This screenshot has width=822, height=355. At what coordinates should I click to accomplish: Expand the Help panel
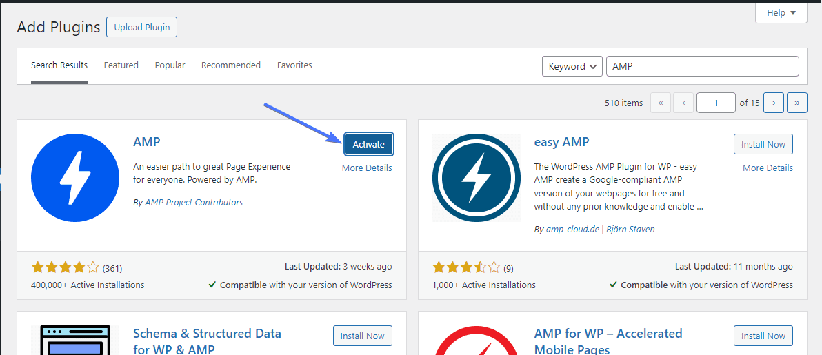[x=781, y=12]
